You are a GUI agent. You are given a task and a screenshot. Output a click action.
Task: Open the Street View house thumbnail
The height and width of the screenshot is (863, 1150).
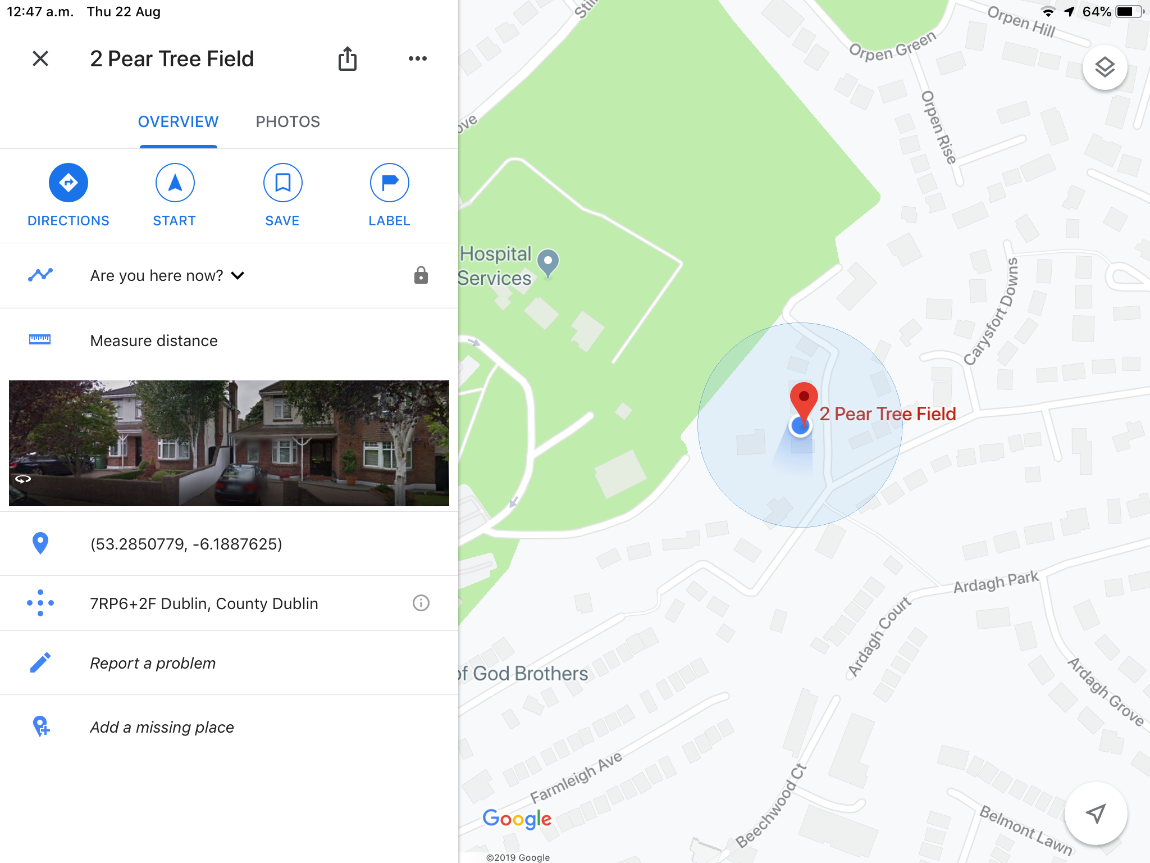tap(229, 443)
